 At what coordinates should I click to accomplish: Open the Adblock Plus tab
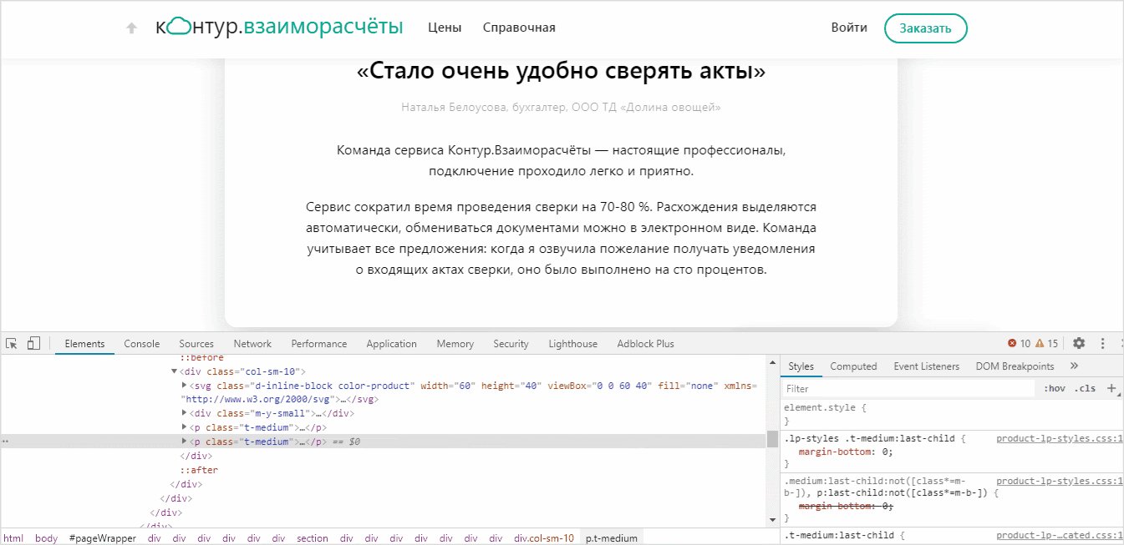pos(645,343)
